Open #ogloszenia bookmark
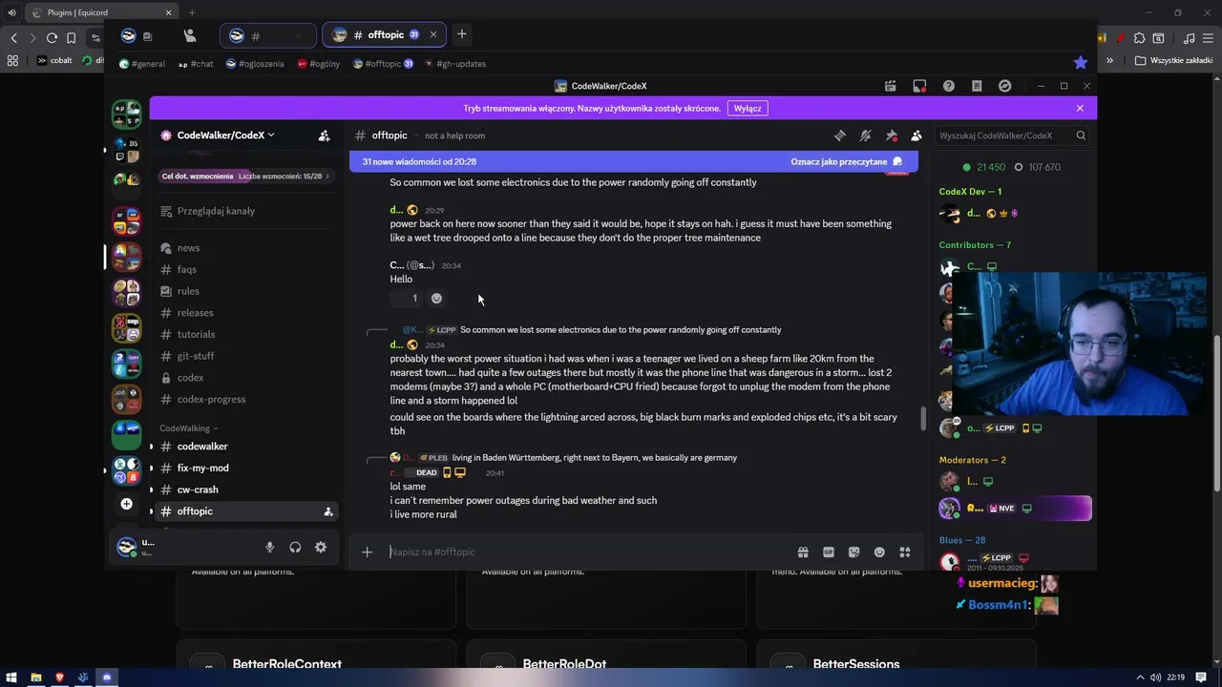The image size is (1222, 687). (x=255, y=64)
